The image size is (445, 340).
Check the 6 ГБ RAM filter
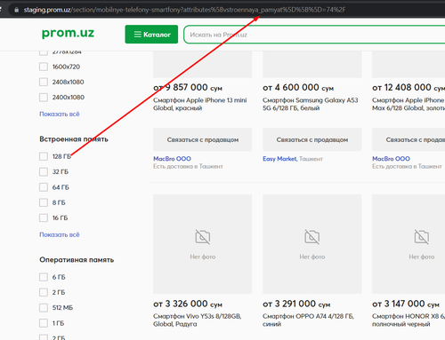(x=44, y=277)
